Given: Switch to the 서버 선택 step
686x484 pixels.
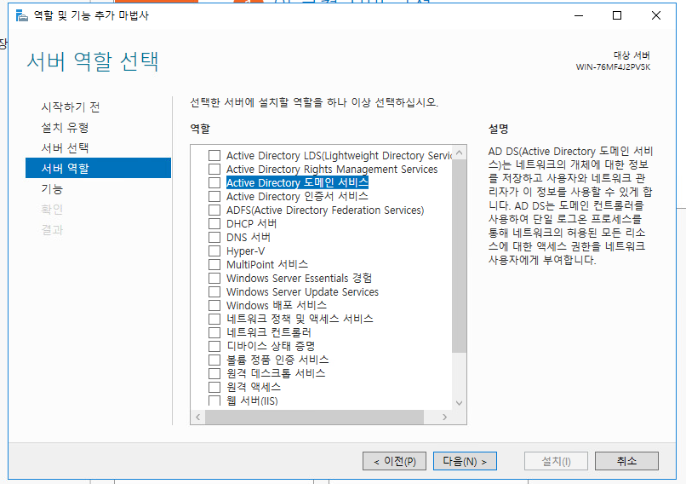Looking at the screenshot, I should 65,148.
